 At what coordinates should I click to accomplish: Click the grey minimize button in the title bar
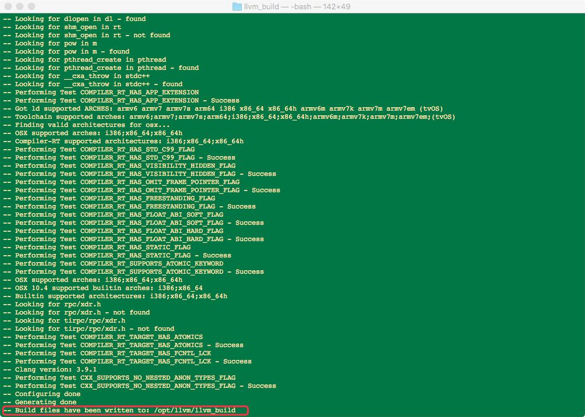click(x=20, y=6)
